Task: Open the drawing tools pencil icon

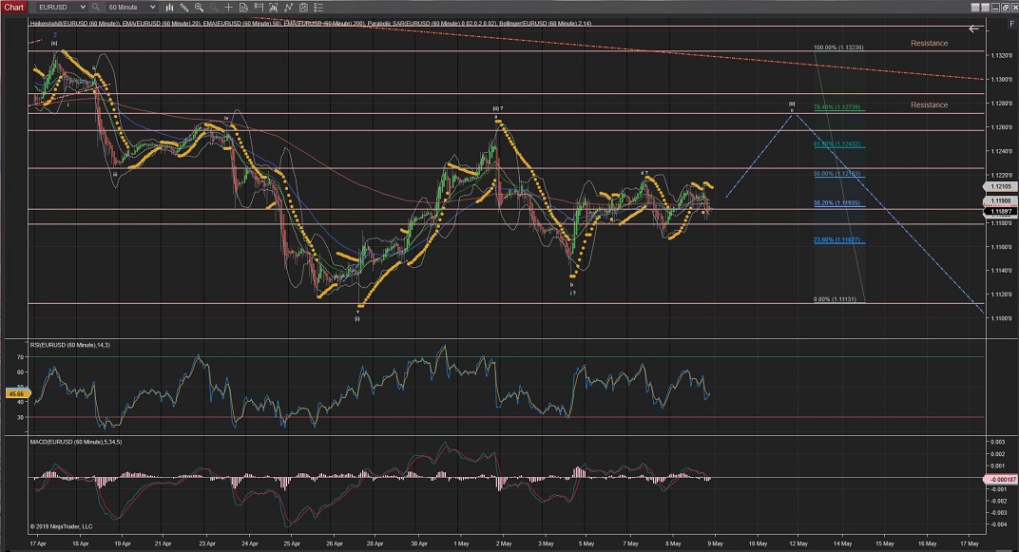Action: (x=184, y=7)
